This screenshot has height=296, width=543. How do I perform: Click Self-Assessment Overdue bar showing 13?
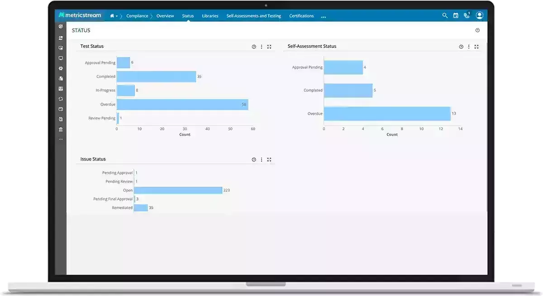(x=387, y=113)
